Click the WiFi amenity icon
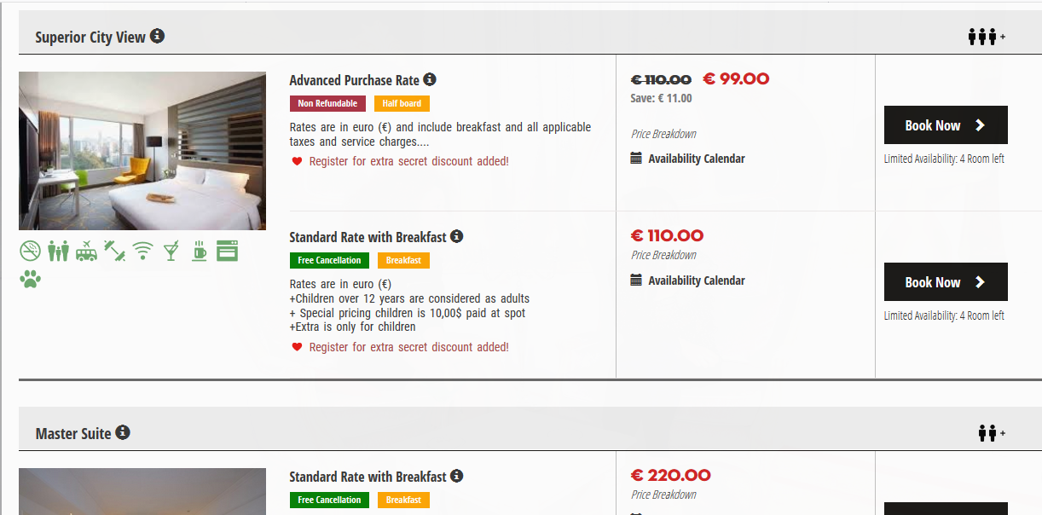The width and height of the screenshot is (1042, 515). 142,251
